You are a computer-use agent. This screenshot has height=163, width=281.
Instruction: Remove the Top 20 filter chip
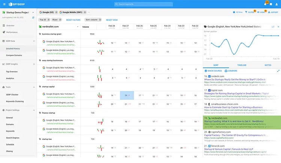pos(48,20)
